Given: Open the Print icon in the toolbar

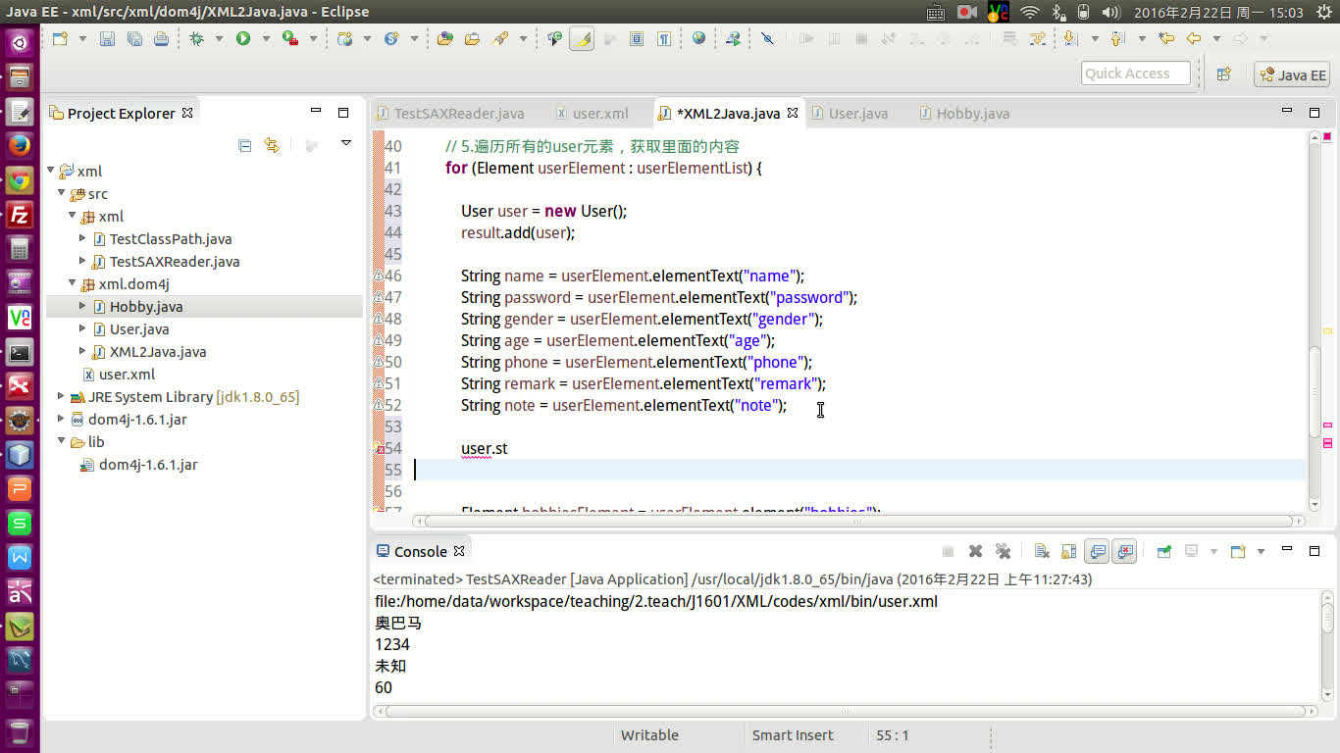Looking at the screenshot, I should 164,38.
